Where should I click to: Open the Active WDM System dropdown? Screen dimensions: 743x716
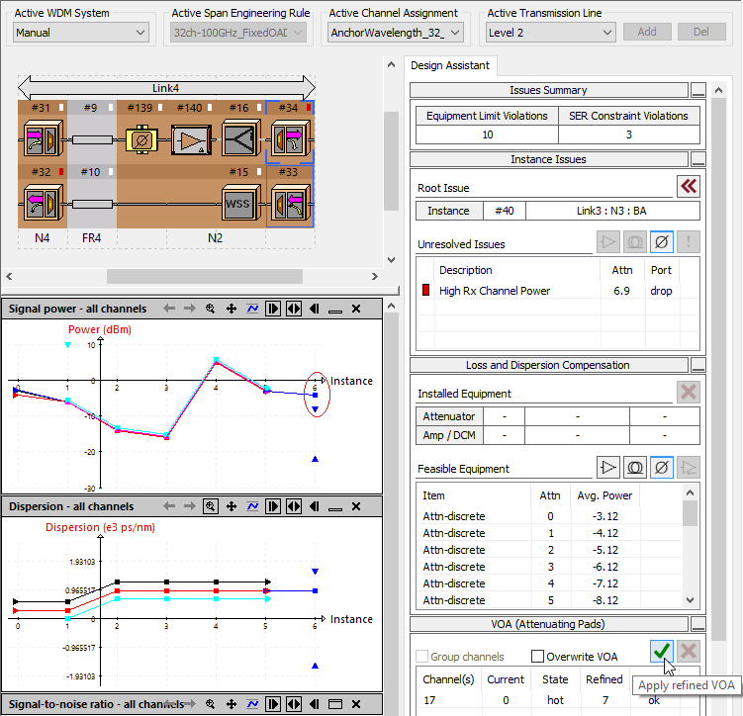81,33
